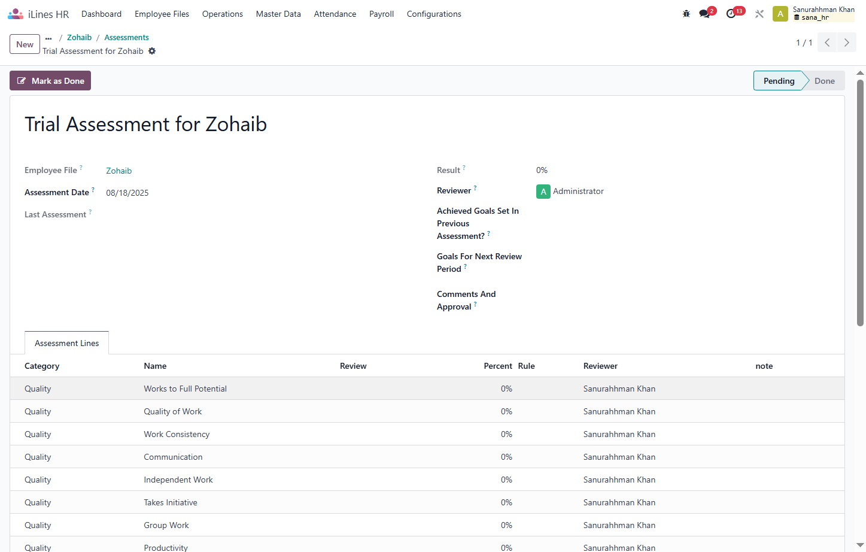The image size is (866, 552).
Task: Open the Attendance menu
Action: click(335, 14)
